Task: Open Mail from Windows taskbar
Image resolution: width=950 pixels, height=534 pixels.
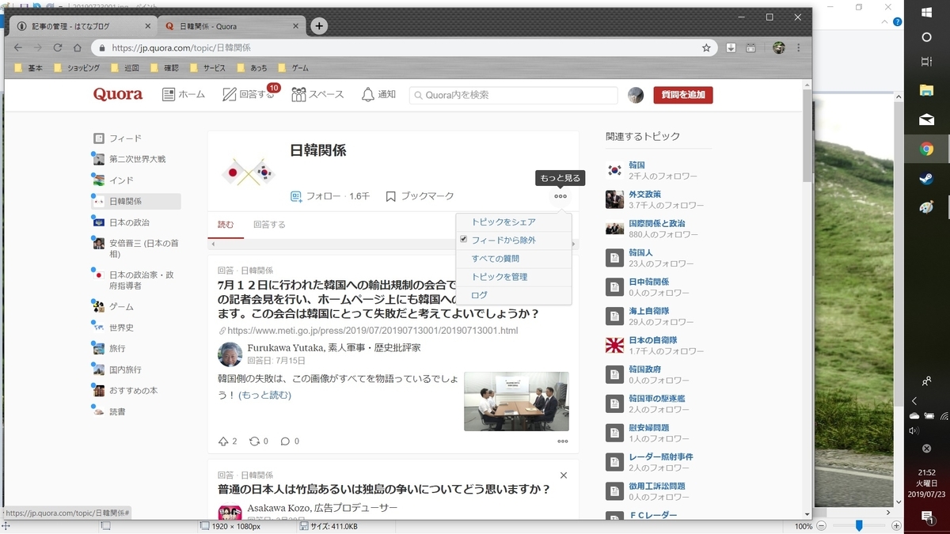Action: tap(927, 119)
